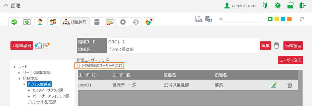Toggle 下位組織のユーザーを含む checkbox
The image size is (312, 106).
point(78,66)
